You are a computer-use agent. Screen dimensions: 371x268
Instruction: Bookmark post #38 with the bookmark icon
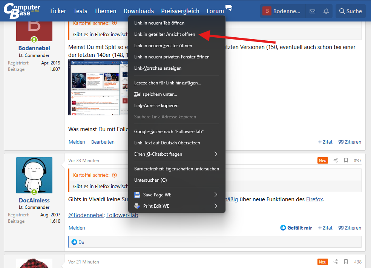[x=346, y=262]
